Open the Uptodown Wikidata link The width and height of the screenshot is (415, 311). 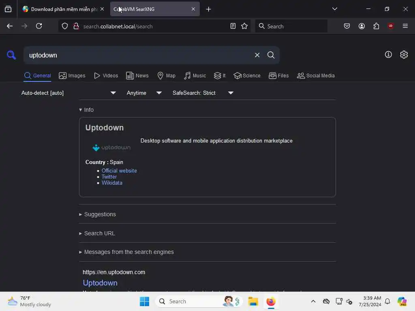tap(112, 183)
